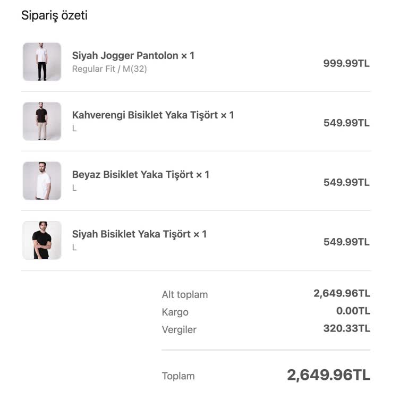
Task: Open the Siyah Jogger Pantolon product thumbnail
Action: [x=42, y=62]
